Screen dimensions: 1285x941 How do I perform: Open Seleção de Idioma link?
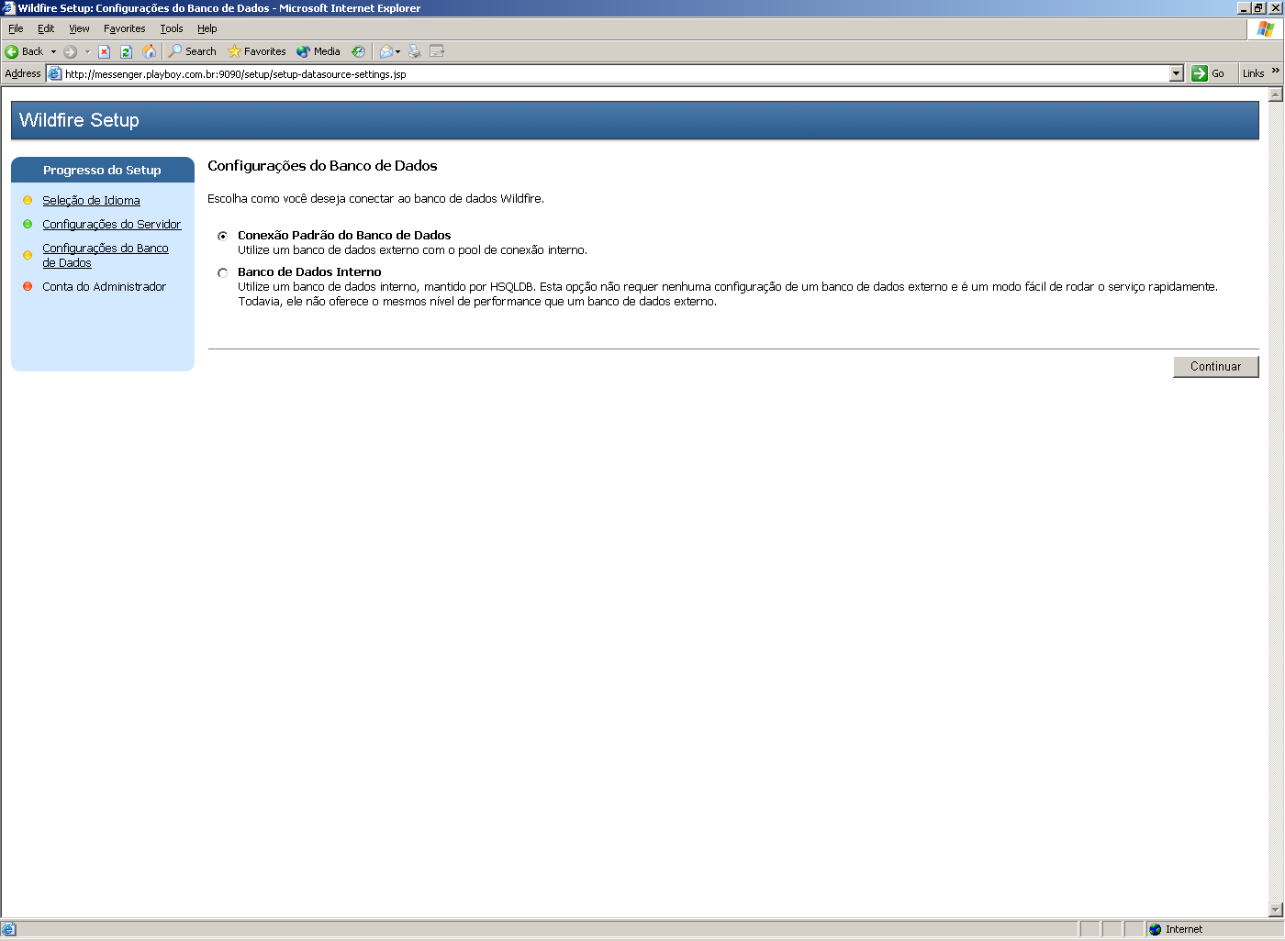(91, 200)
